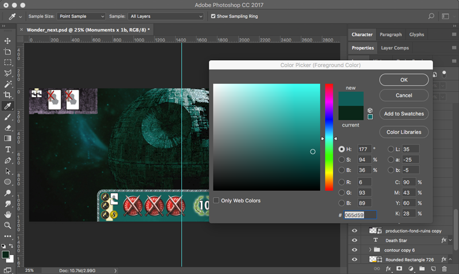This screenshot has height=274, width=459.
Task: Select the Ellipse shape tool
Action: [7, 182]
